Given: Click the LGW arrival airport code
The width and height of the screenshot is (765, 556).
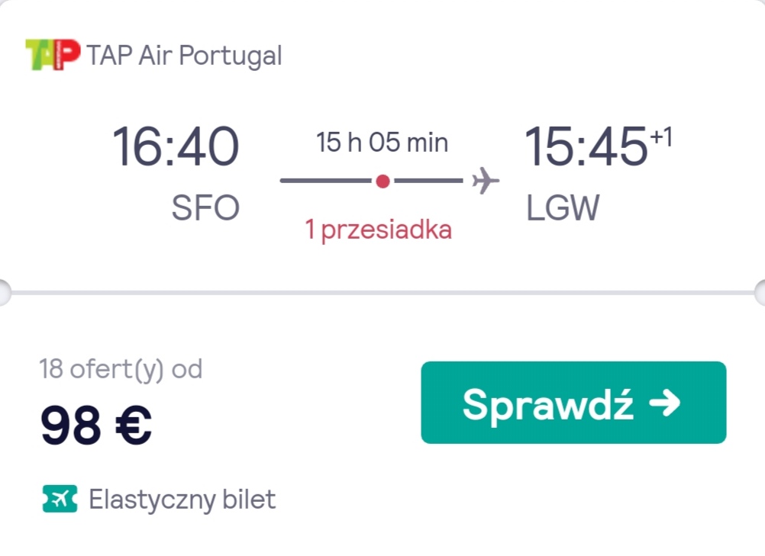Looking at the screenshot, I should click(x=563, y=208).
